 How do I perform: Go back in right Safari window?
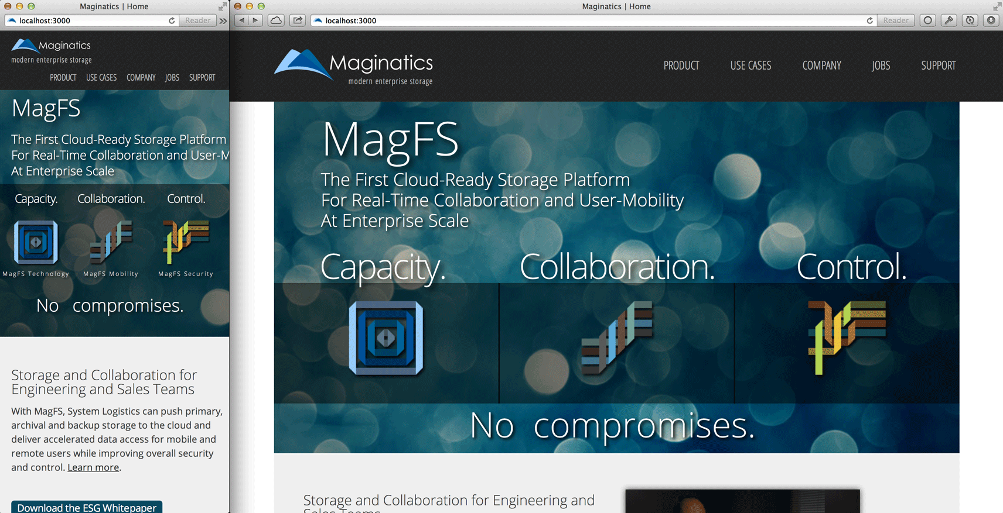tap(242, 20)
